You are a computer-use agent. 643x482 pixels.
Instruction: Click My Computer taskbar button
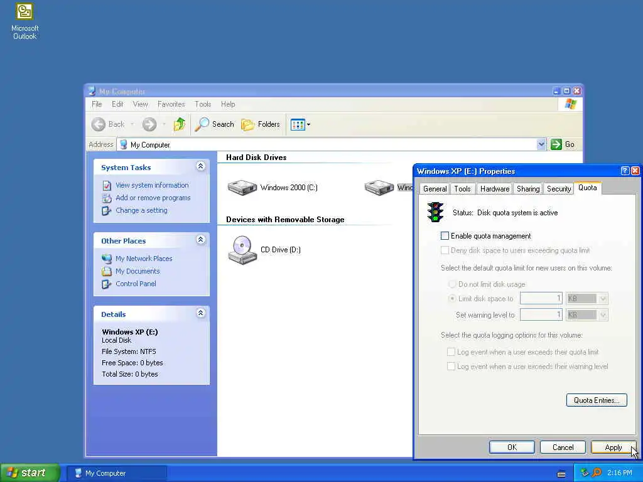click(117, 473)
